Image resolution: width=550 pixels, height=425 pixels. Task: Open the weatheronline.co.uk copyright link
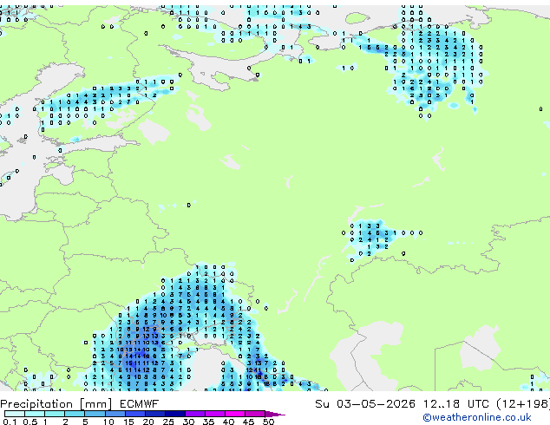477,417
